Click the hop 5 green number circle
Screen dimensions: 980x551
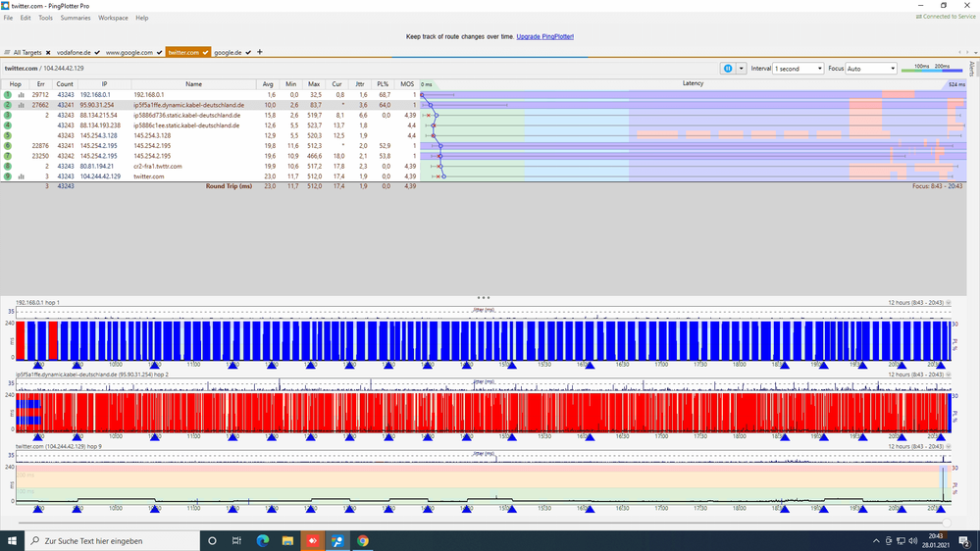tap(8, 135)
